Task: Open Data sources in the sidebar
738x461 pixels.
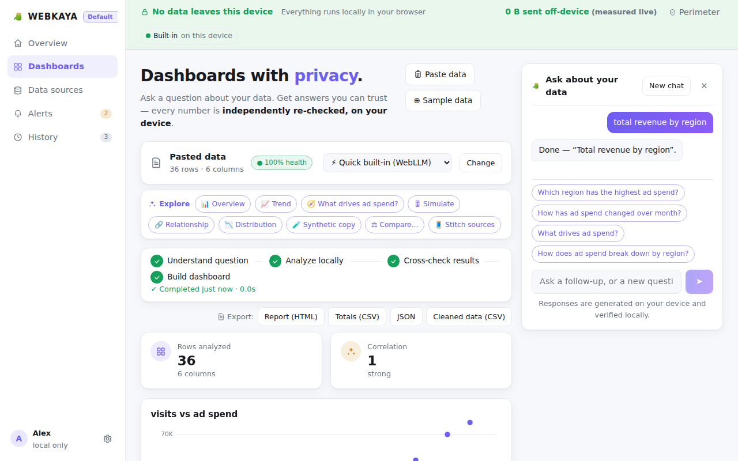Action: coord(62,90)
